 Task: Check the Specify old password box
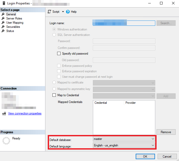point(59,54)
